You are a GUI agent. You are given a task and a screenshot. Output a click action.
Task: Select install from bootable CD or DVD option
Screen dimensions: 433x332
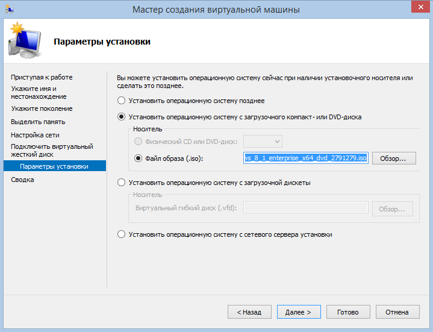[122, 117]
